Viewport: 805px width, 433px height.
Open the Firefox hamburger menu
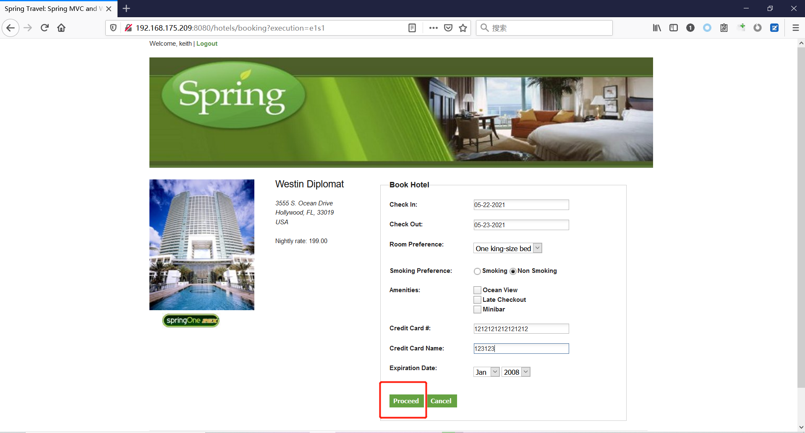(795, 28)
